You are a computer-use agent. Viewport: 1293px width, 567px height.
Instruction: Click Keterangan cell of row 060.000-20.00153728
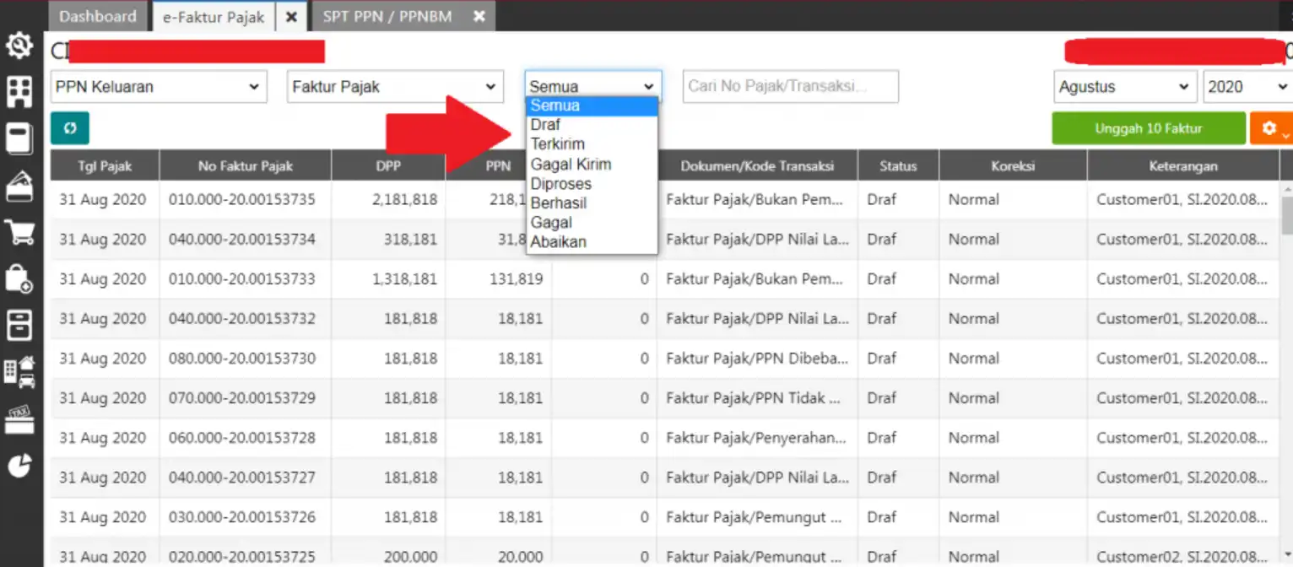pos(1182,438)
